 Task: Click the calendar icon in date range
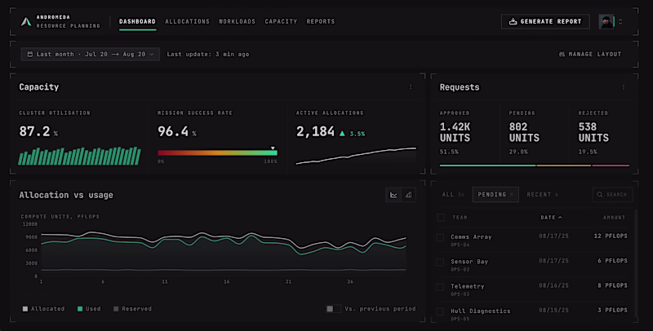30,54
